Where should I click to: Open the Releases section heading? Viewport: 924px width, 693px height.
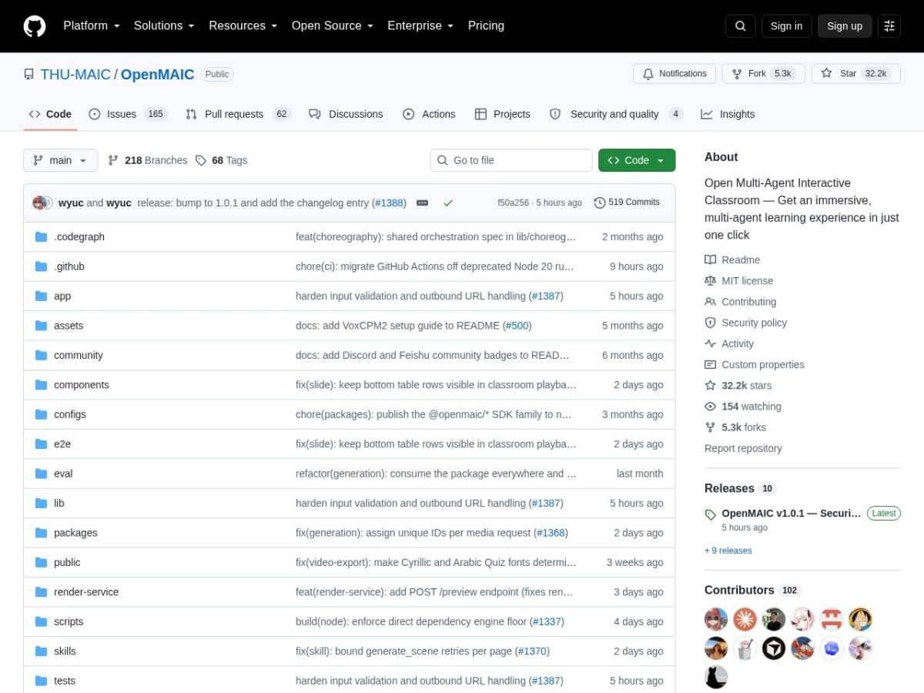[740, 488]
